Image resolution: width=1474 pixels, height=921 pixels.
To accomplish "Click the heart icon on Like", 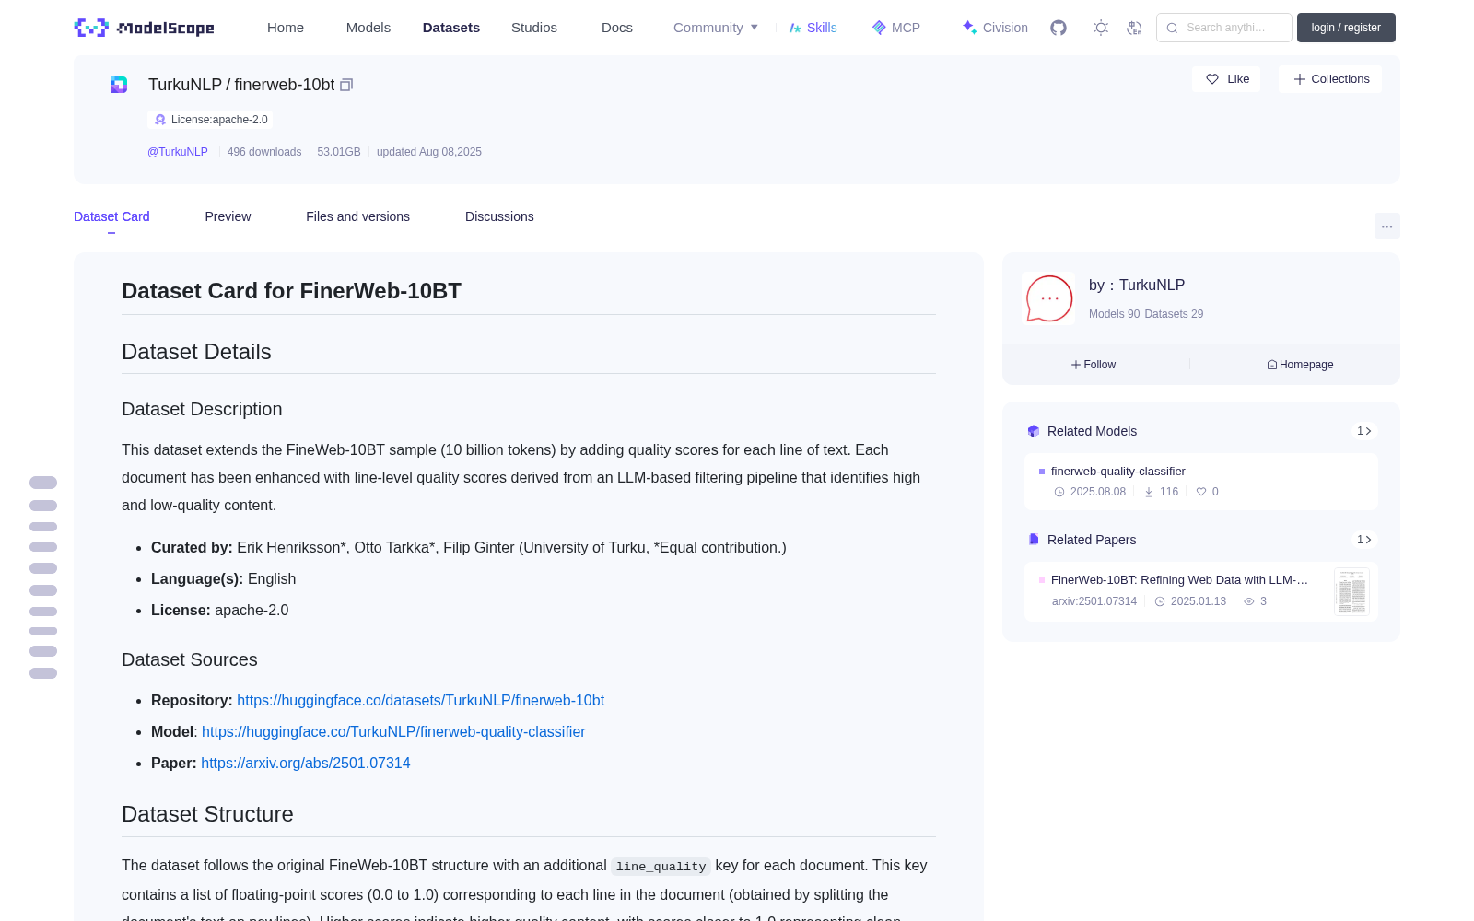I will (x=1212, y=79).
